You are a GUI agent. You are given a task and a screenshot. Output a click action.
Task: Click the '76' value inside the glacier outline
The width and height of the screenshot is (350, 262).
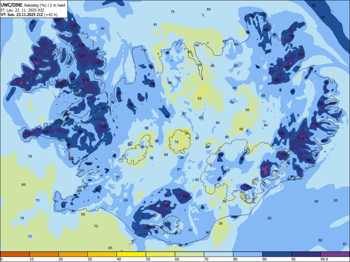click(176, 142)
